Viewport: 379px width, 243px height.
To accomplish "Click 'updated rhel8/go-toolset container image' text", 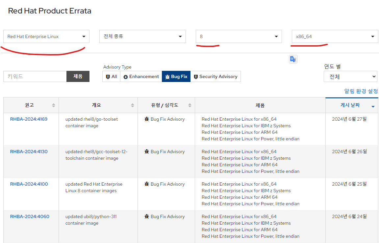I will tap(91, 122).
